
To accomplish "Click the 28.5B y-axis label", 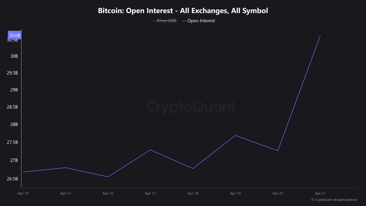I will [12, 107].
